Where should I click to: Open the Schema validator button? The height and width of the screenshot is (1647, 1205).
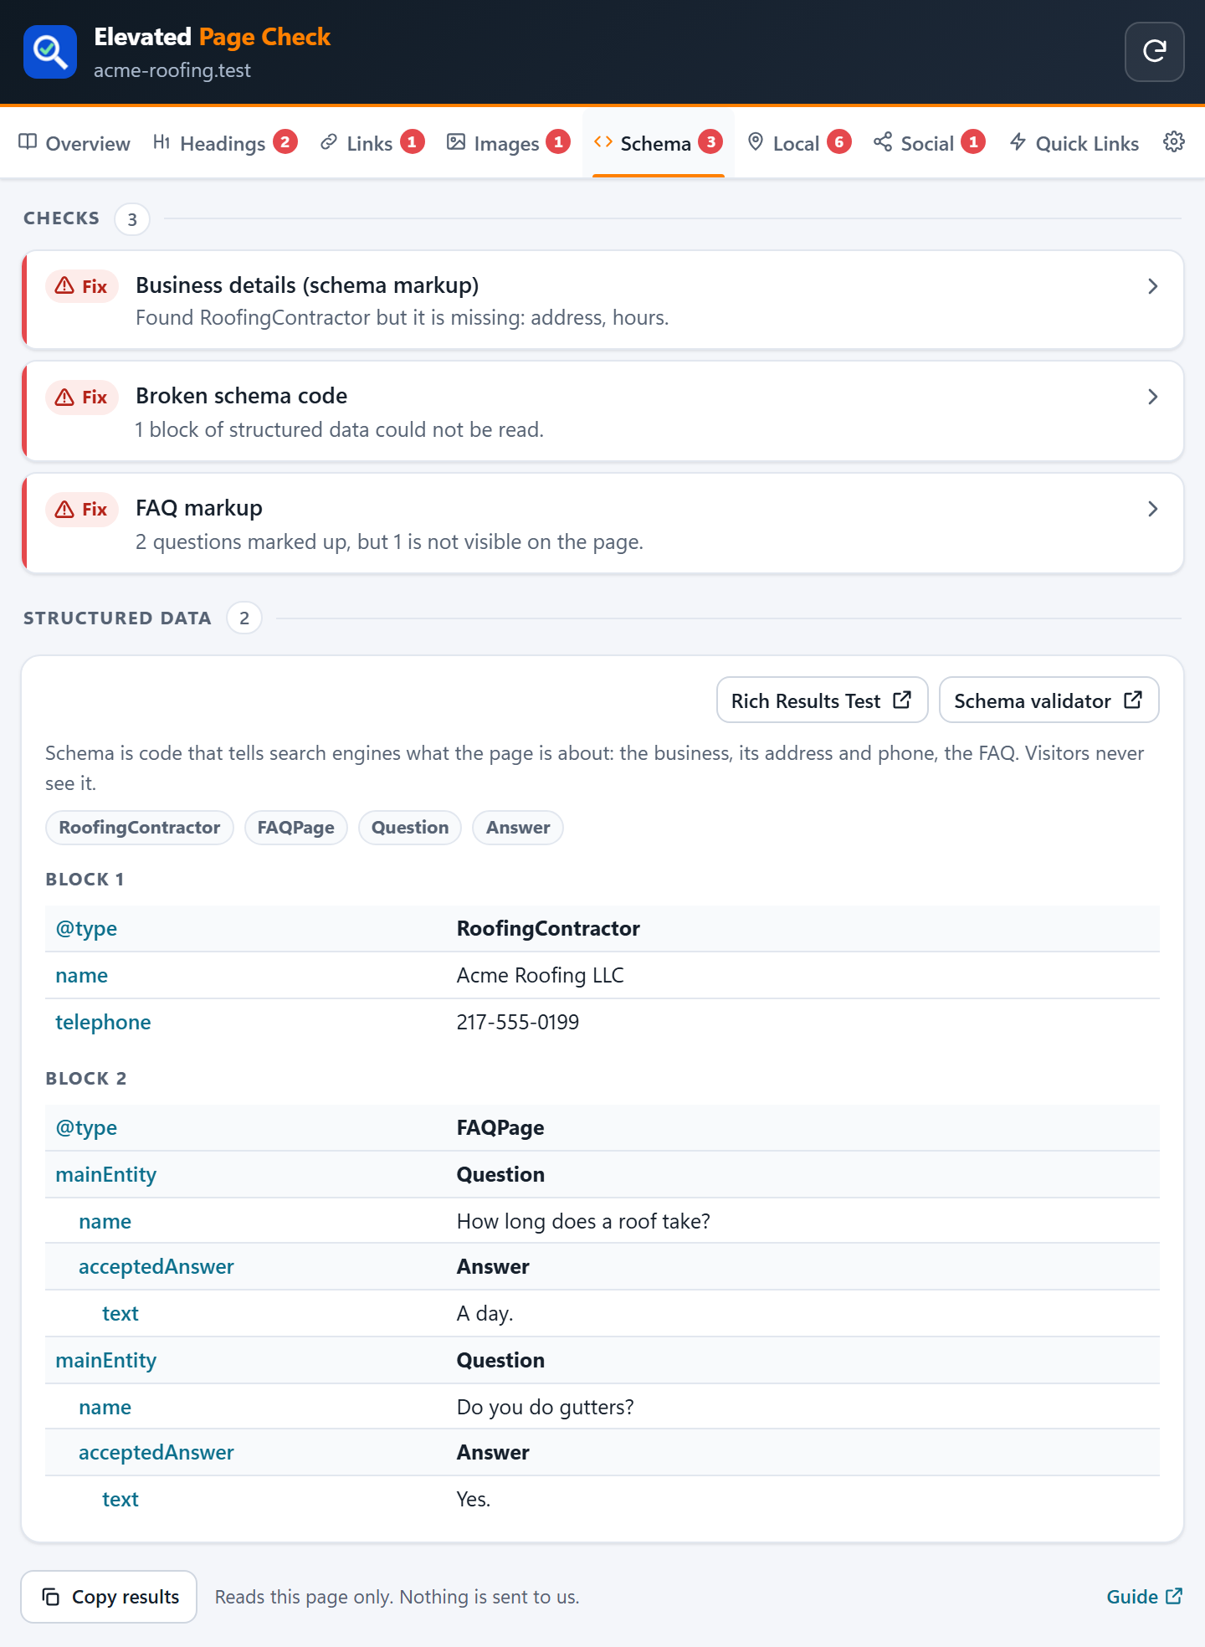click(1049, 700)
